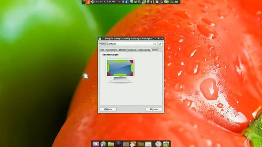Open the Profile dropdown showing Default
Viewport: 262px width, 147px height.
pyautogui.click(x=132, y=44)
